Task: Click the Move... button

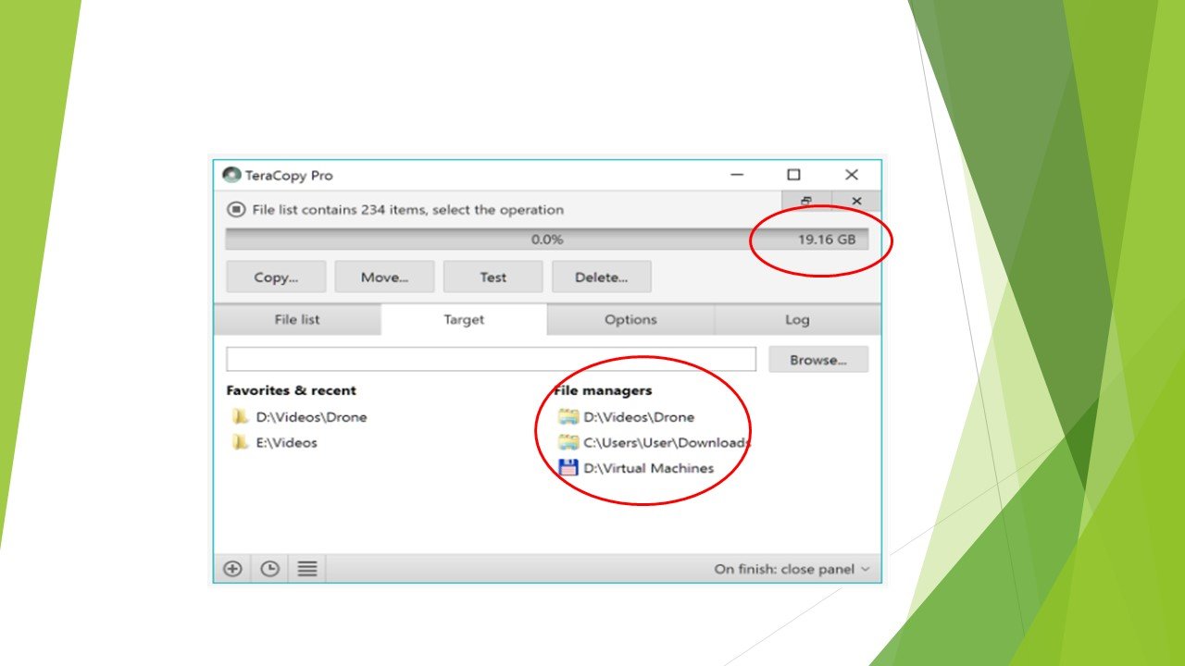Action: [384, 277]
